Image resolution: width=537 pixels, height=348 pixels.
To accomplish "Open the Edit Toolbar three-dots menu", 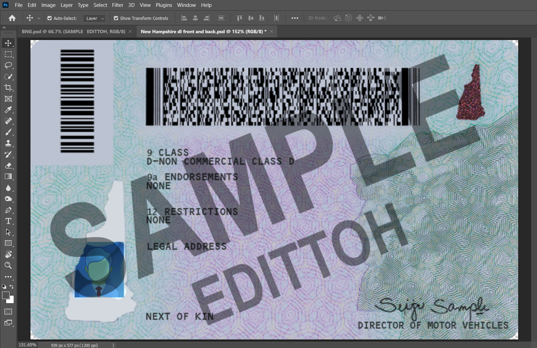I will pos(8,276).
